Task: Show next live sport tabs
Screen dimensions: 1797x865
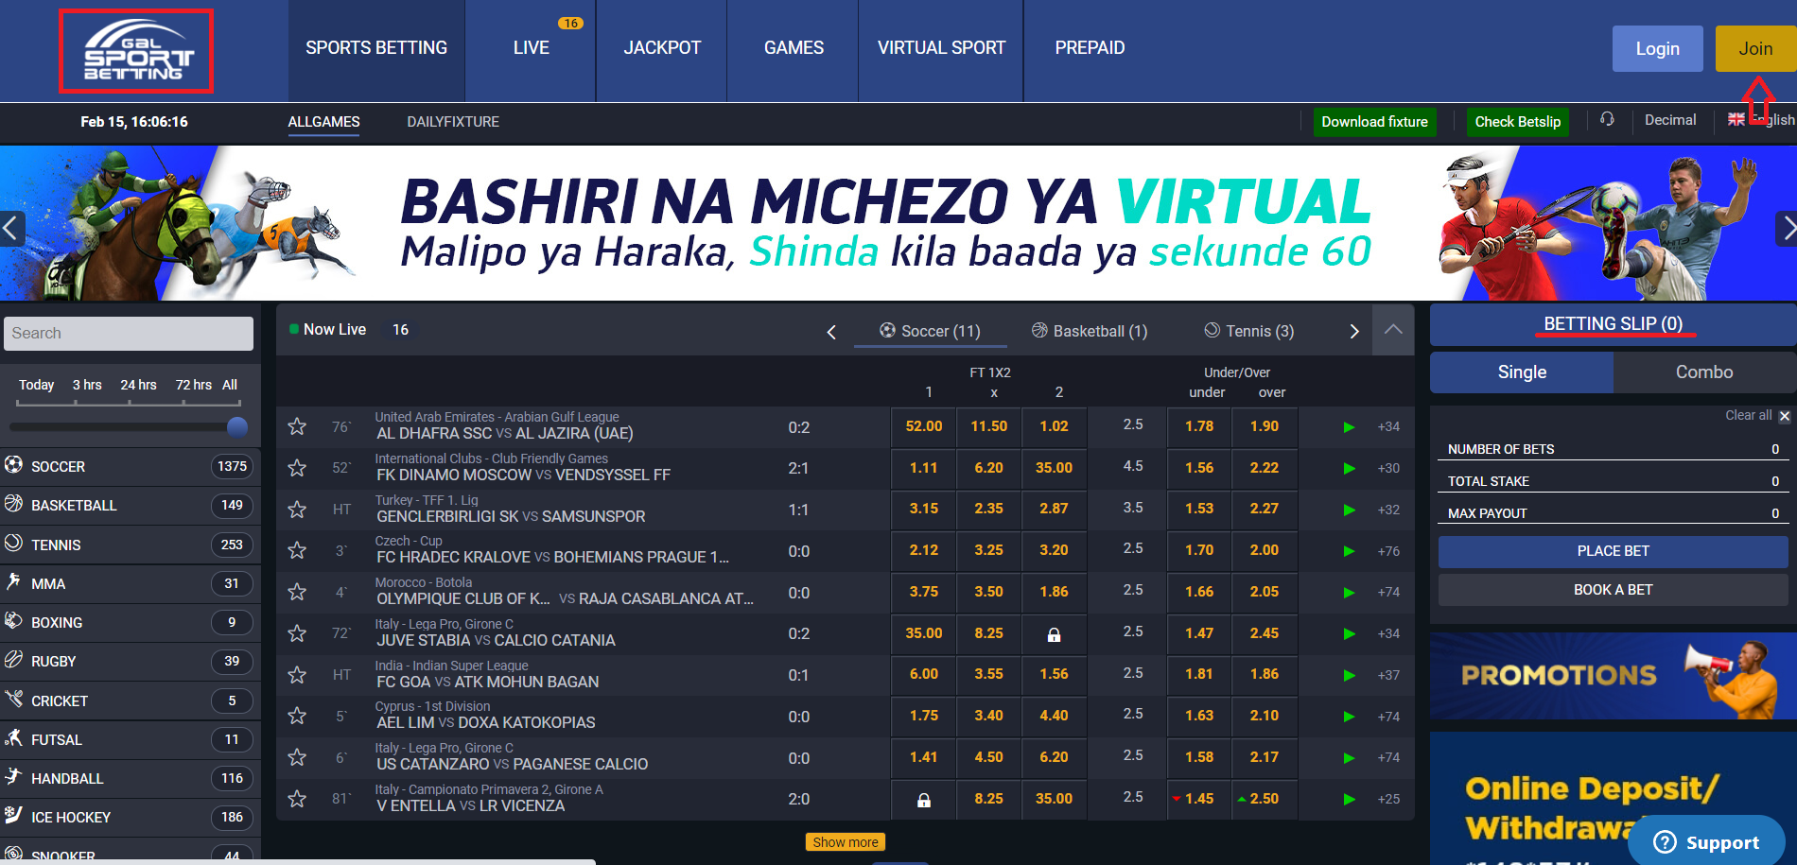Action: (1353, 332)
